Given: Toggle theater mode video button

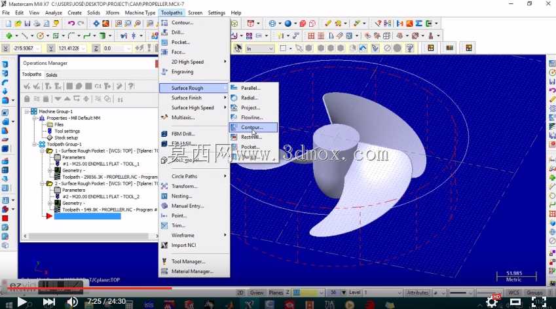Looking at the screenshot, I should click(515, 302).
